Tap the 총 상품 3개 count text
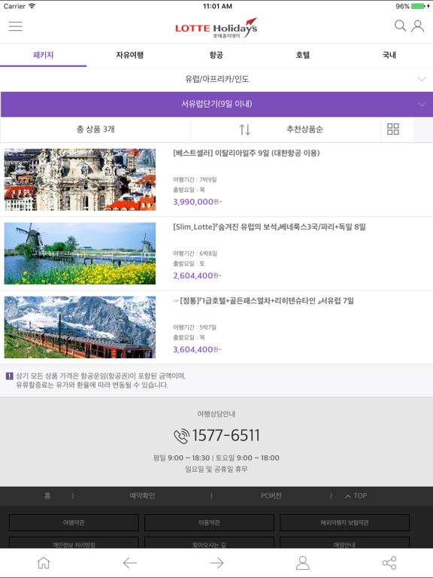Screen dimensions: 433x578 (x=95, y=129)
